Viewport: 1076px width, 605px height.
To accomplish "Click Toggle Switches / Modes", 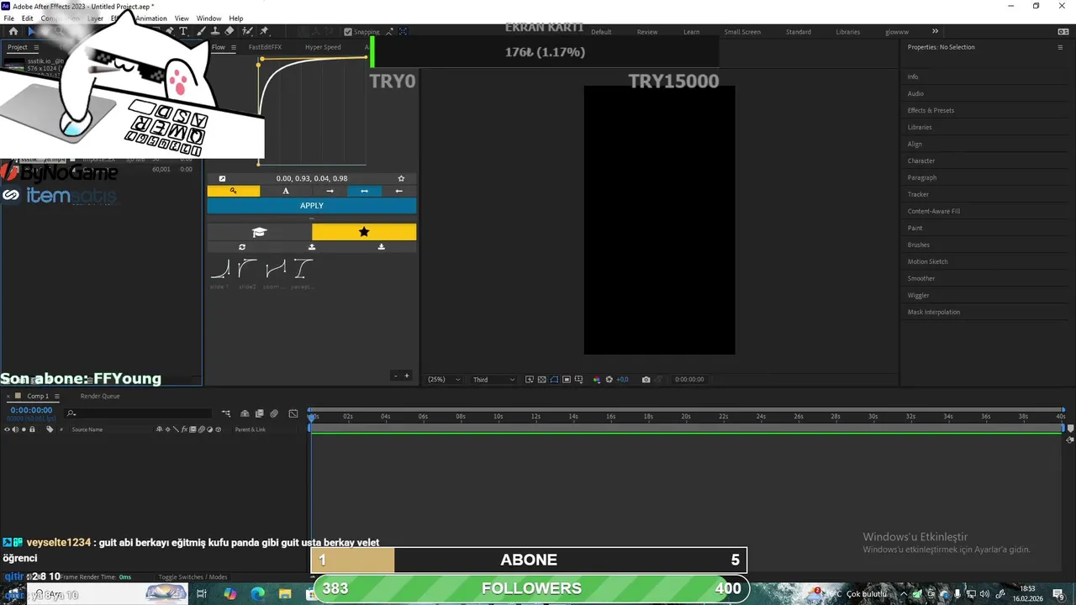I will 193,577.
